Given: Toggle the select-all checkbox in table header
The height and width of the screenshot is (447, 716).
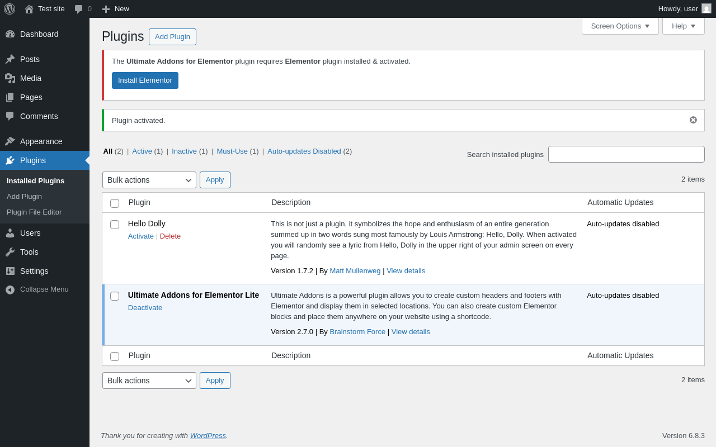Looking at the screenshot, I should [x=115, y=203].
